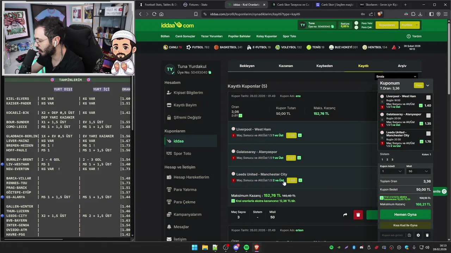Select system option 2 in Kuponum
Viewport: 451px width, 253px height.
click(387, 160)
